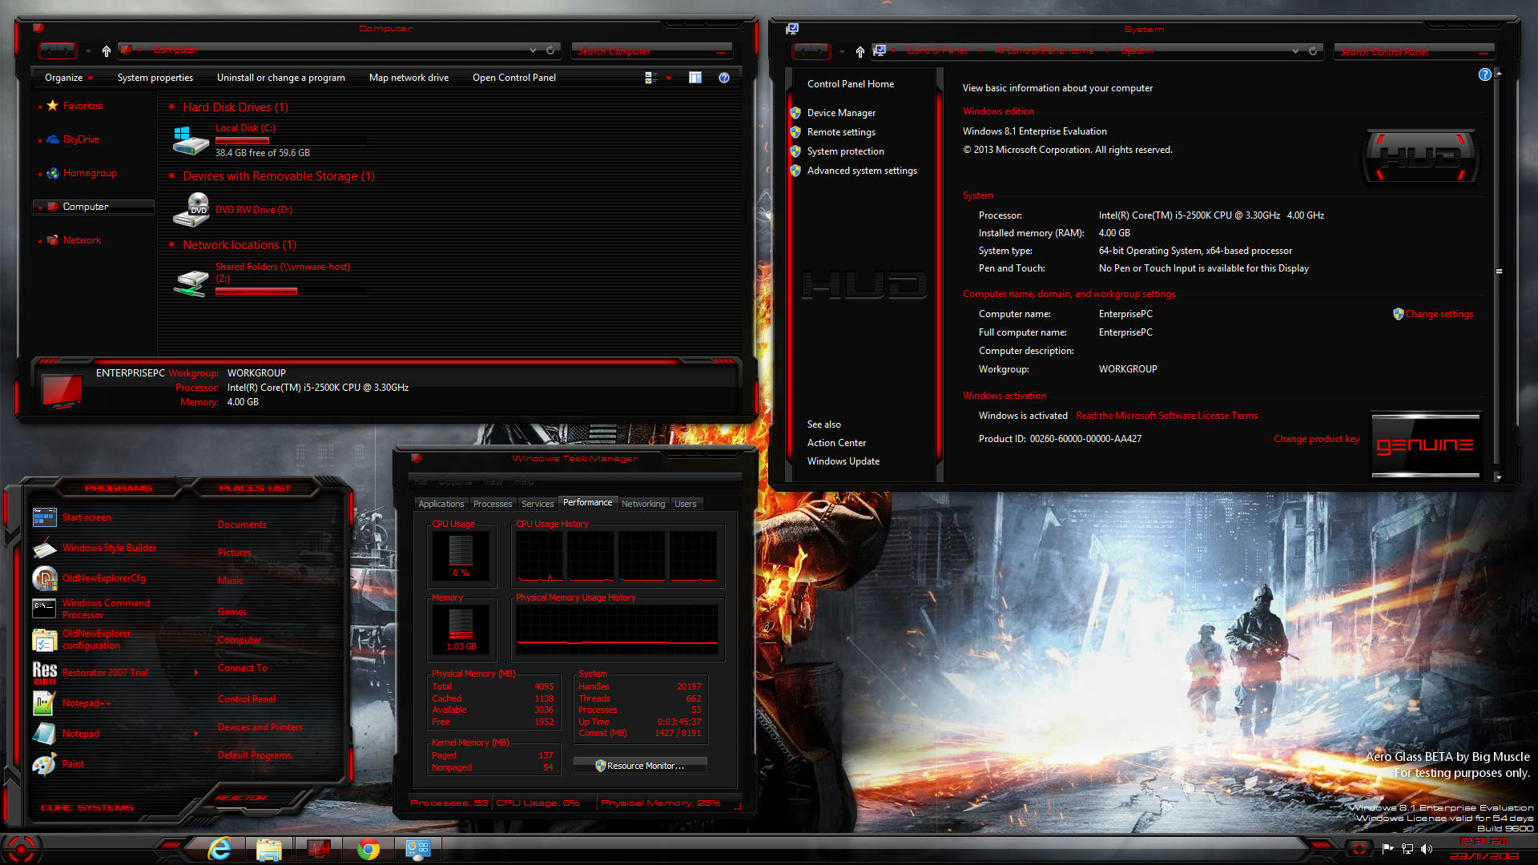Go up one level in Computer window
The width and height of the screenshot is (1538, 865).
[x=106, y=51]
